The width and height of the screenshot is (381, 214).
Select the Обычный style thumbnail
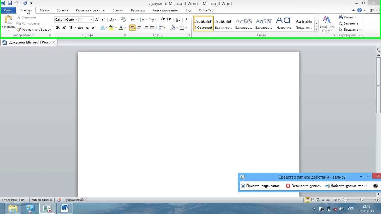tap(203, 23)
